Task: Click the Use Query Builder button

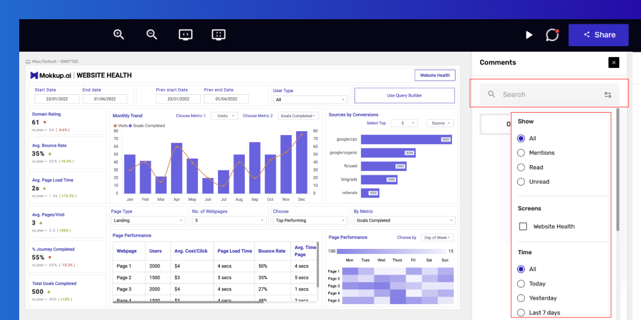Action: 404,95
